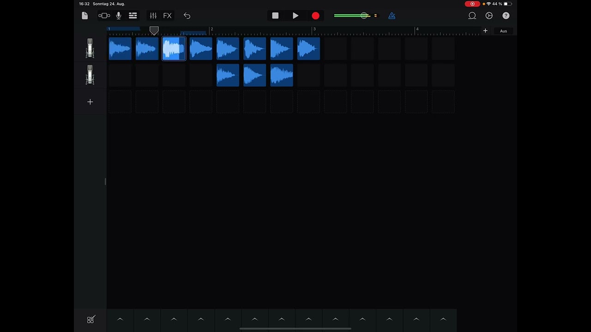591x332 pixels.
Task: Select the second track's microphone icon
Action: (90, 75)
